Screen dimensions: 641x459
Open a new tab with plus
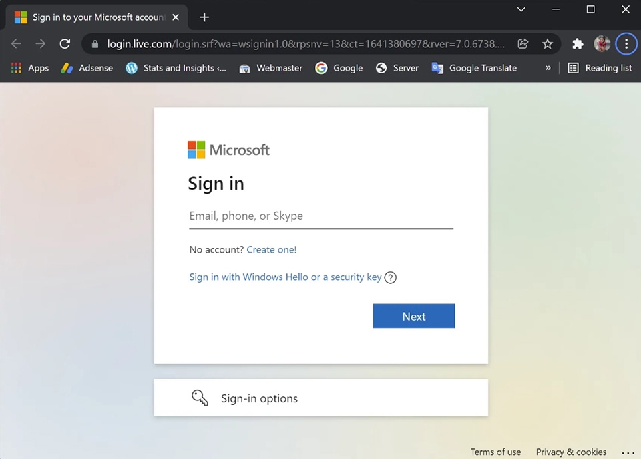pyautogui.click(x=204, y=17)
